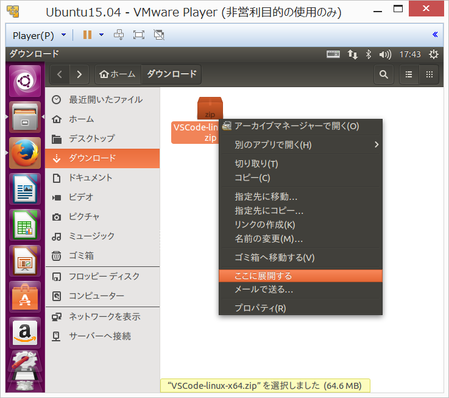Choose コピー(C) from context menu
The height and width of the screenshot is (398, 449).
click(x=301, y=177)
